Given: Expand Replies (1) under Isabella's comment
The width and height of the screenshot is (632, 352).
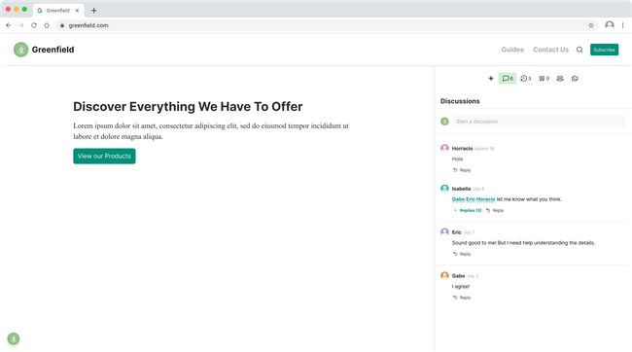Looking at the screenshot, I should [468, 210].
